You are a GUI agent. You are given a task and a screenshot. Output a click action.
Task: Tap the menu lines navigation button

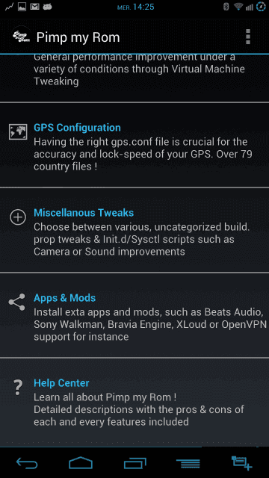tap(188, 463)
